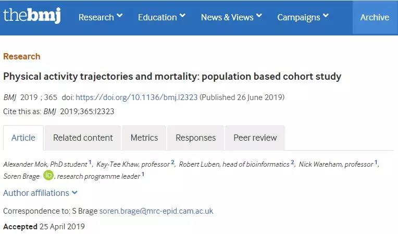Open the Related content tab
This screenshot has width=398, height=234.
[83, 138]
